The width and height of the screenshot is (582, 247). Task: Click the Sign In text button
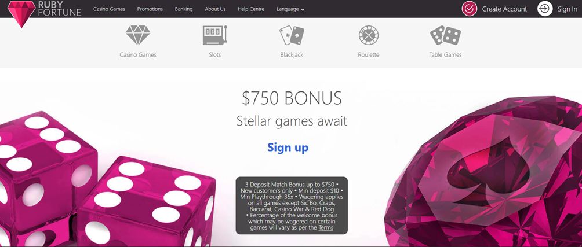567,9
